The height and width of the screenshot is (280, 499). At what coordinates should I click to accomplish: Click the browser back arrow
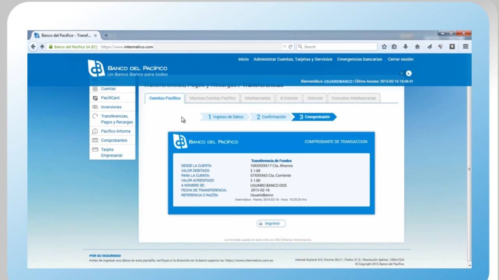point(33,47)
